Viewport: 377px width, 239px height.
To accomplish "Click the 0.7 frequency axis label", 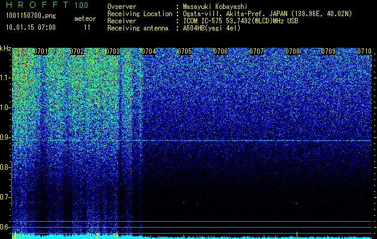I will coord(5,197).
